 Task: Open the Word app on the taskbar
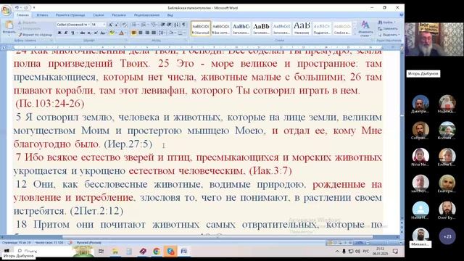click(x=184, y=252)
